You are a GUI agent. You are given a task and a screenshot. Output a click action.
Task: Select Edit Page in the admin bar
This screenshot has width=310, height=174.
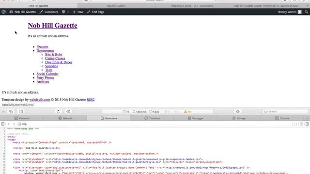(96, 12)
